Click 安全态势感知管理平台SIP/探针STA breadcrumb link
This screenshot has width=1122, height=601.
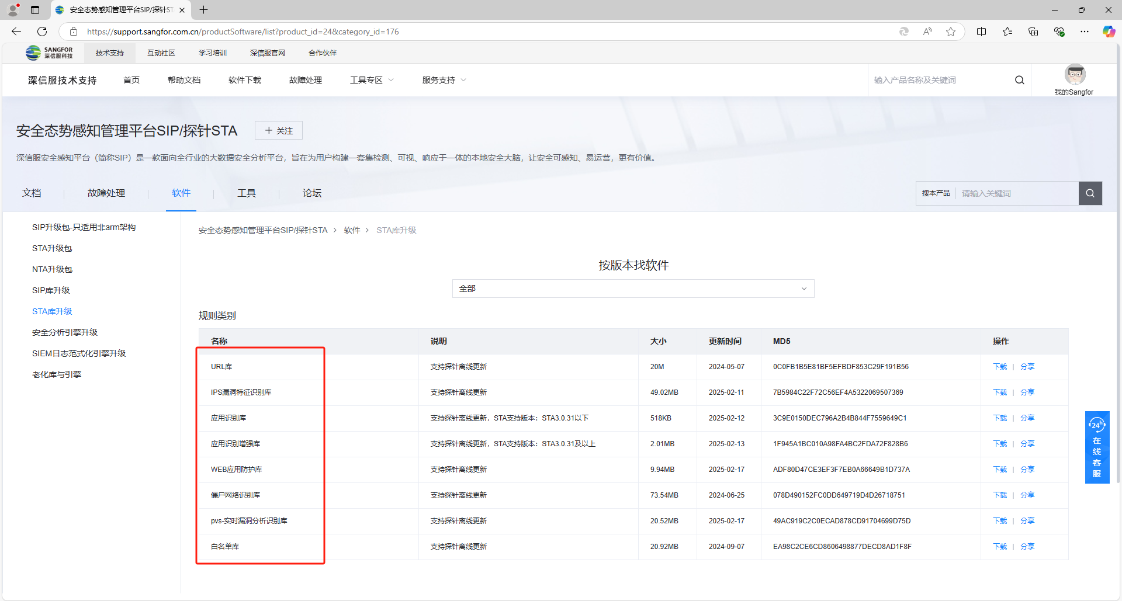tap(263, 230)
